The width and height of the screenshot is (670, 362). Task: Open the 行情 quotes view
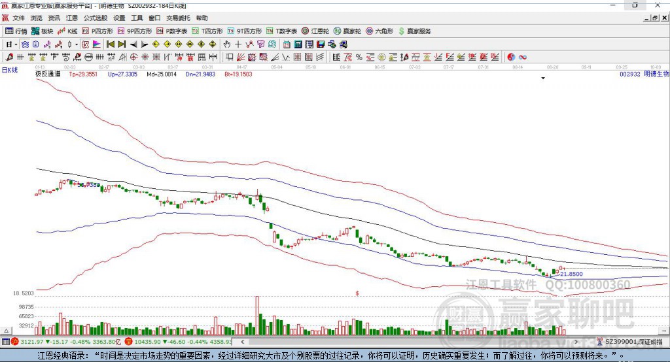pyautogui.click(x=16, y=31)
